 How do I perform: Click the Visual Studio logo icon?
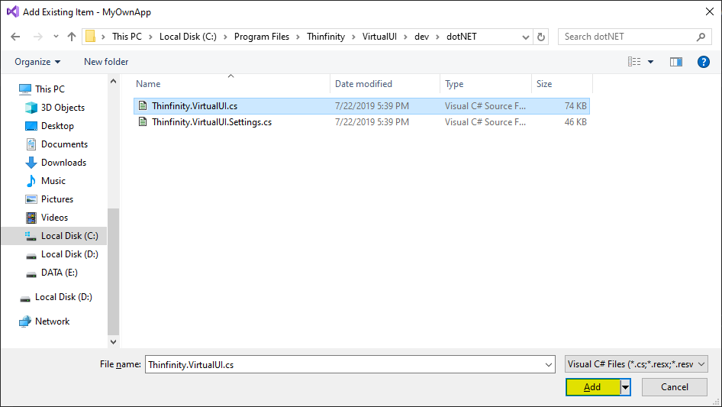coord(12,11)
